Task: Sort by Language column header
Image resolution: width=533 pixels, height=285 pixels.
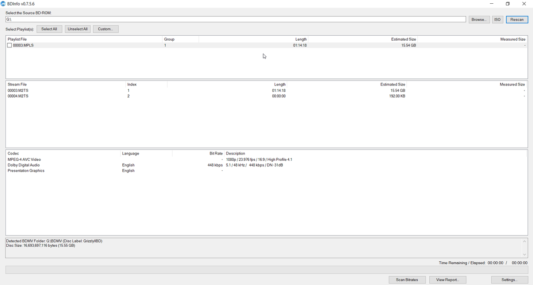Action: [146, 153]
